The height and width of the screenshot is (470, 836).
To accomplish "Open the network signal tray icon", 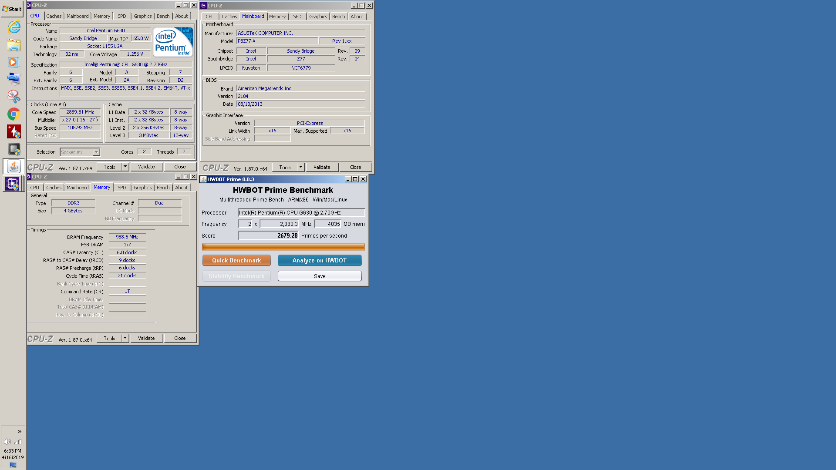I will pyautogui.click(x=18, y=442).
